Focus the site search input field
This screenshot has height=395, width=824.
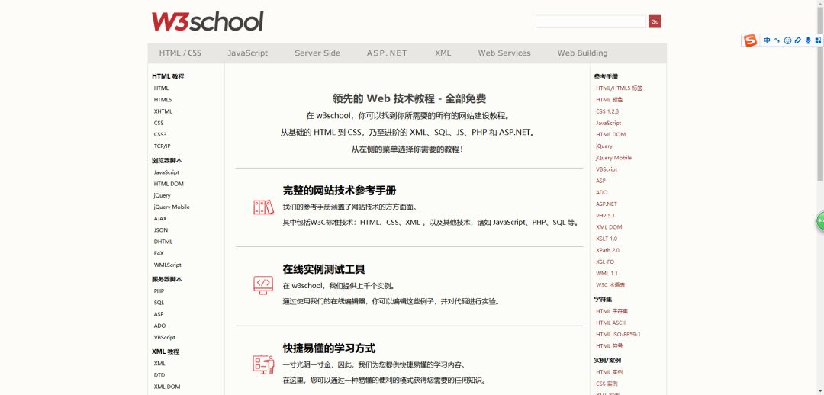(x=591, y=21)
